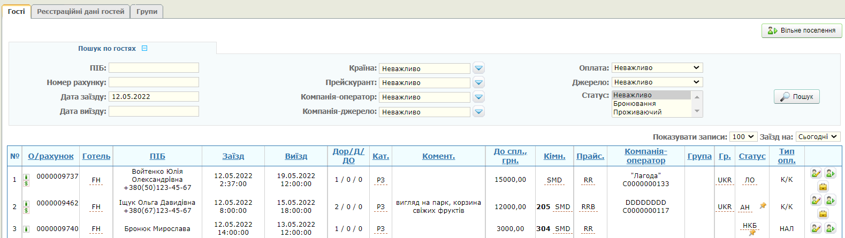
Task: Open Показувати записи count dropdown
Action: click(743, 137)
